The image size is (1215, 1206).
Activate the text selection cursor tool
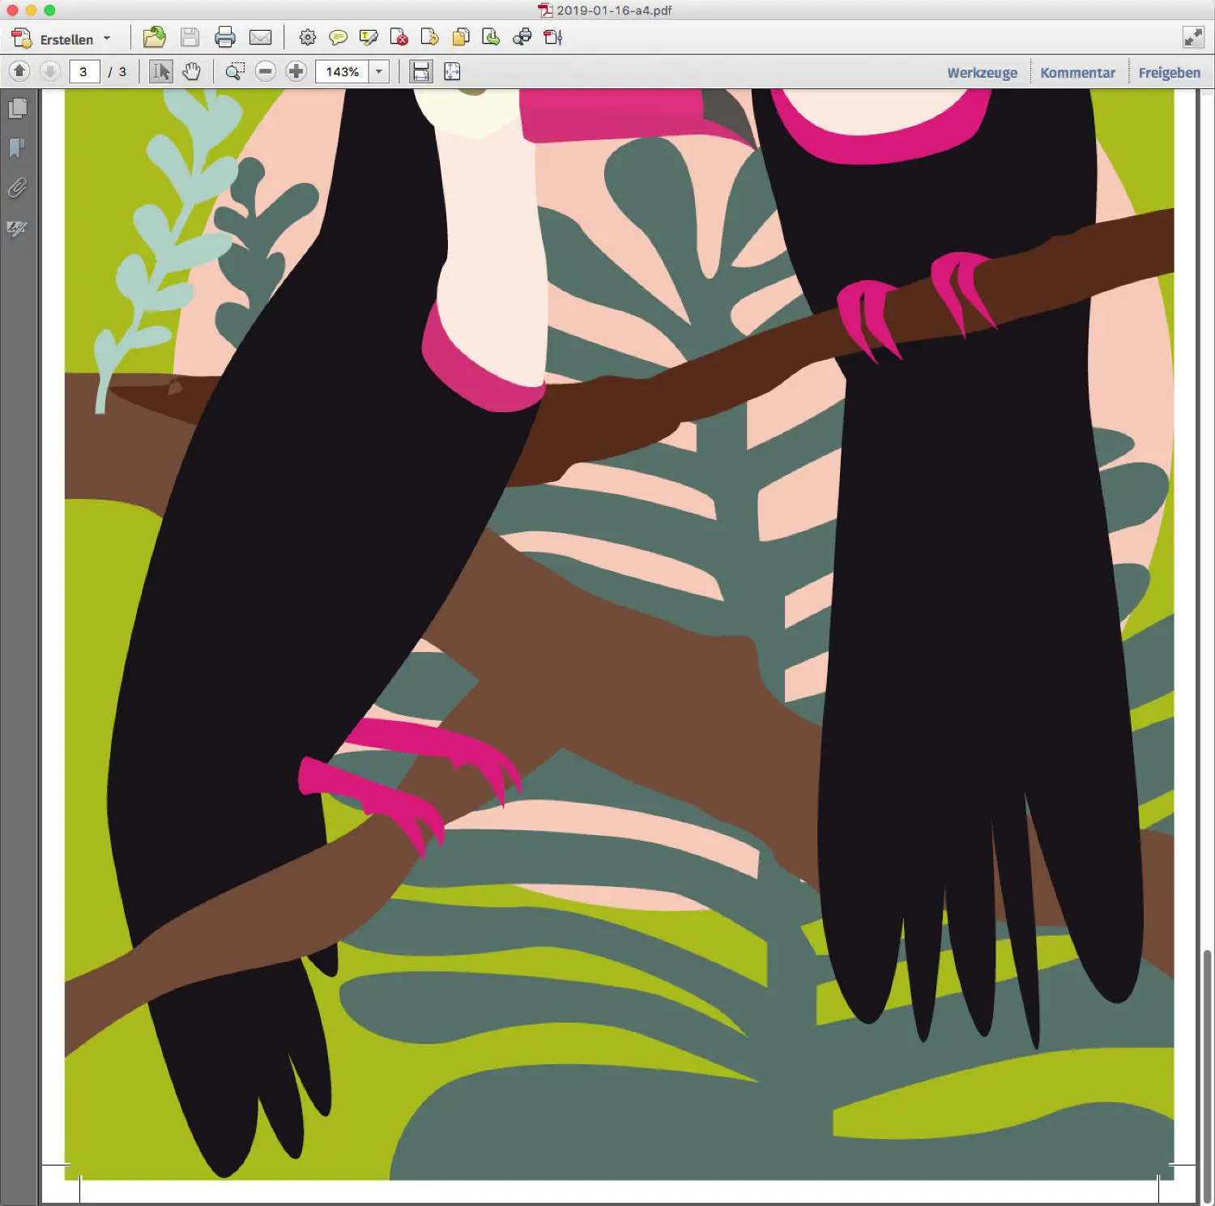161,72
